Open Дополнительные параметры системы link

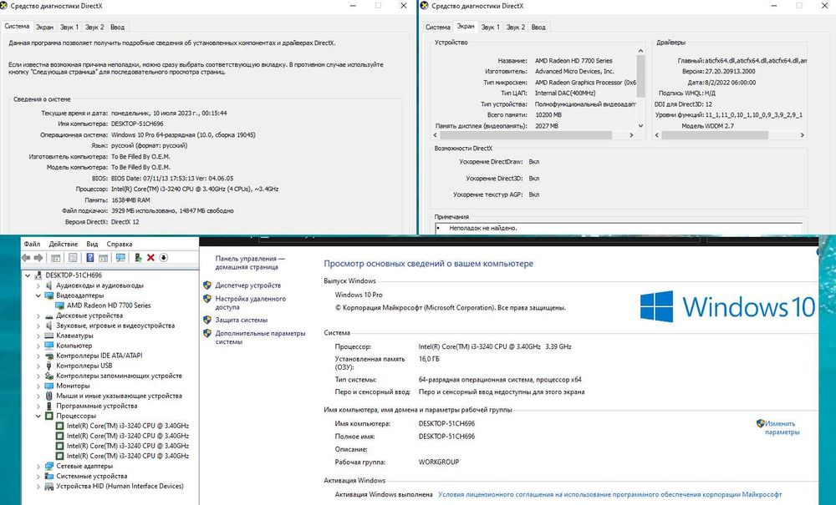tap(260, 337)
